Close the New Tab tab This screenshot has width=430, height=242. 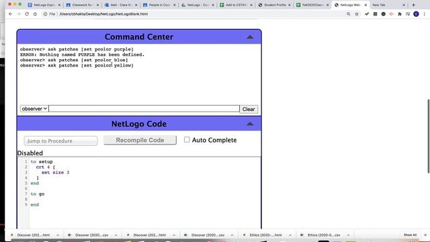[x=404, y=5]
